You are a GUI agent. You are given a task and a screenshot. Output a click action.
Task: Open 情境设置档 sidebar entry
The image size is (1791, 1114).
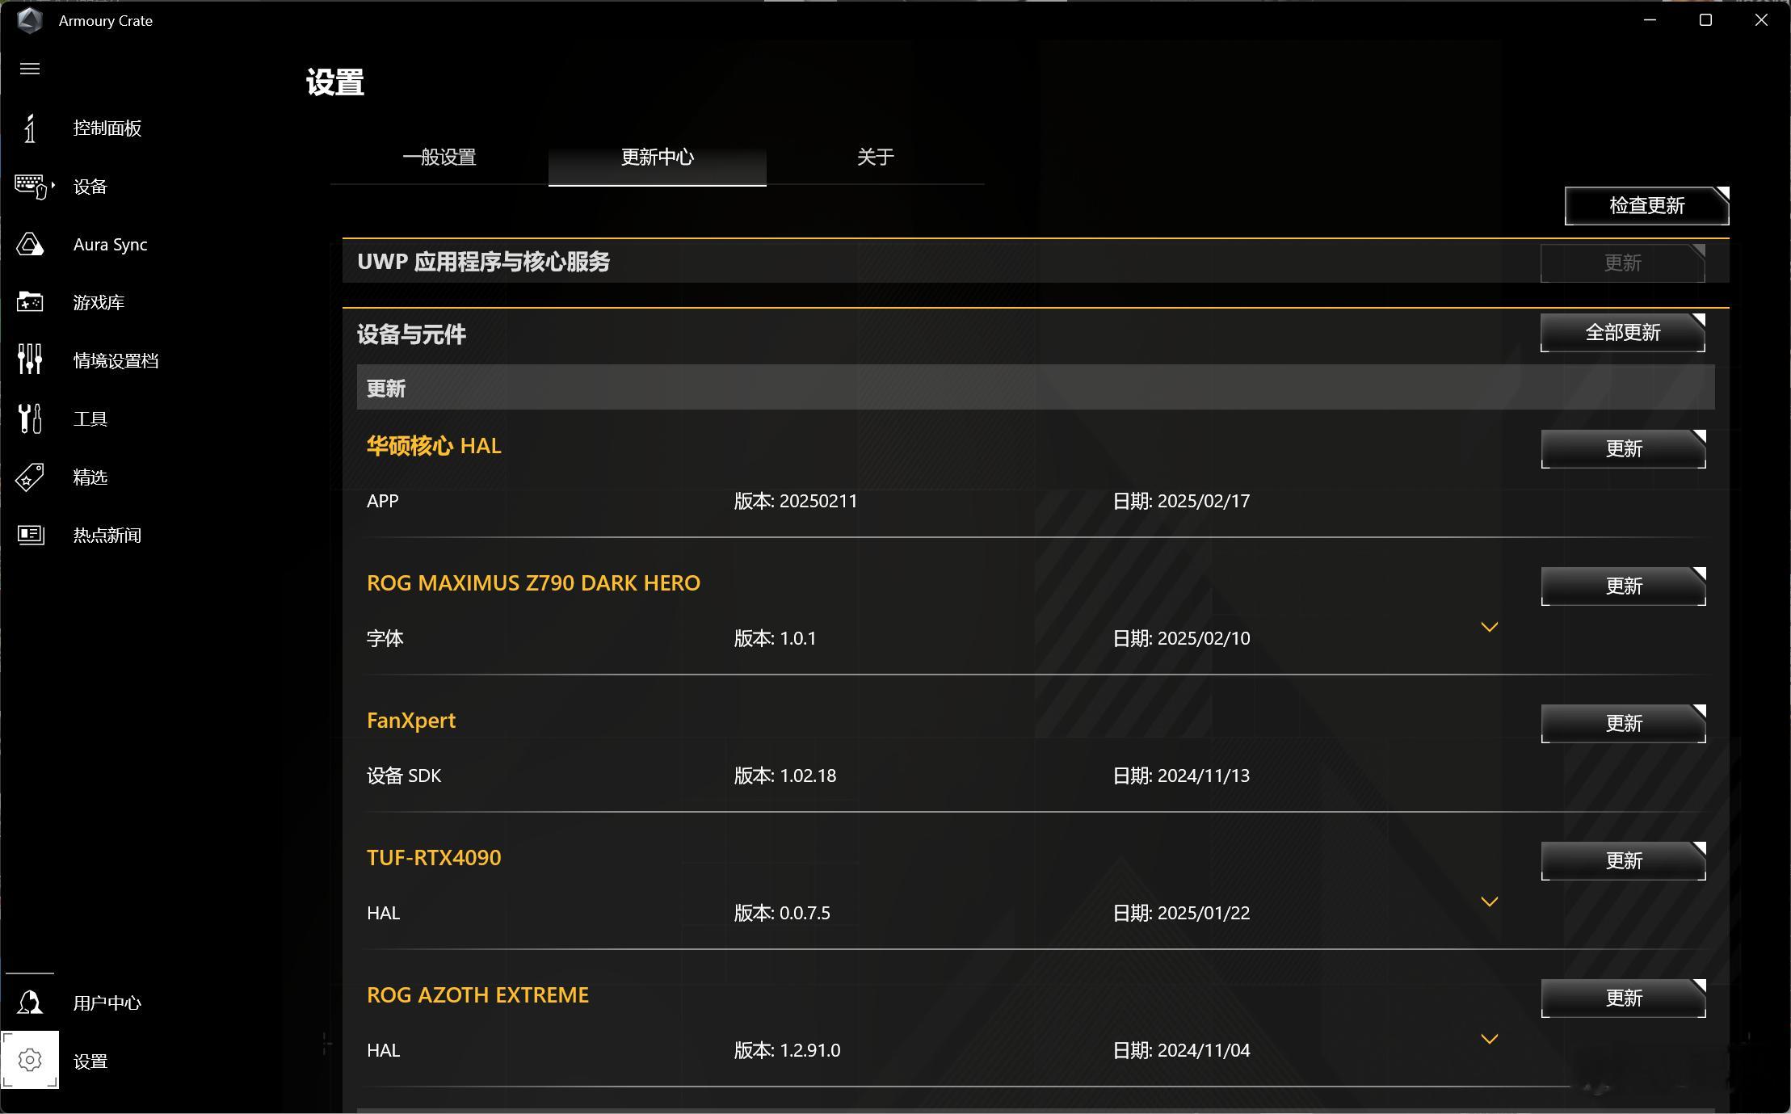tap(116, 361)
